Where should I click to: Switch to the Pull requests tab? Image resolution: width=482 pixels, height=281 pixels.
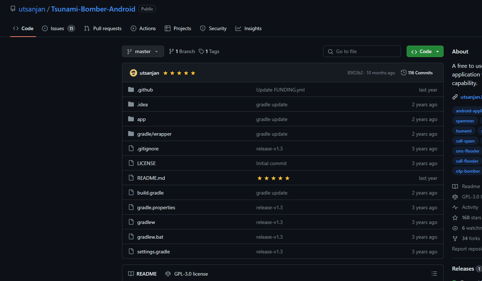pos(103,28)
